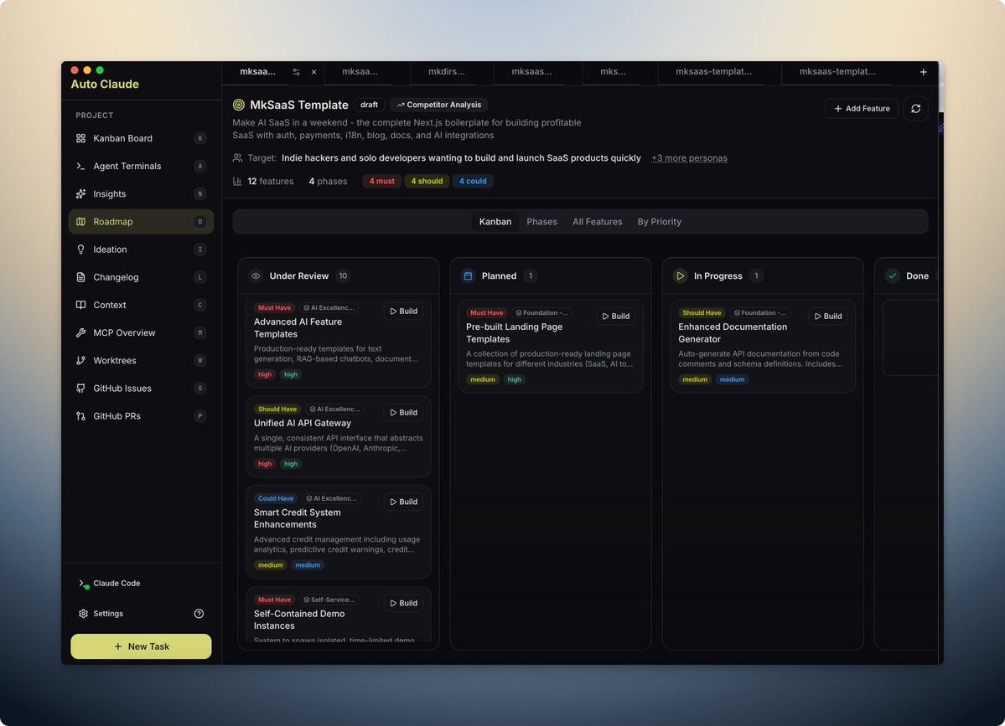
Task: Click the MkSaaS Template target icon
Action: 238,105
